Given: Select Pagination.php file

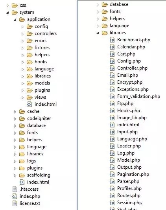Looking at the screenshot, I should [133, 174].
